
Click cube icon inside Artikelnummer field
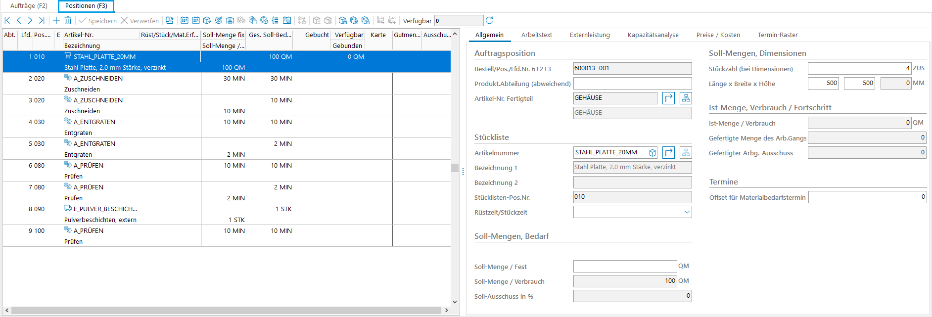click(652, 153)
